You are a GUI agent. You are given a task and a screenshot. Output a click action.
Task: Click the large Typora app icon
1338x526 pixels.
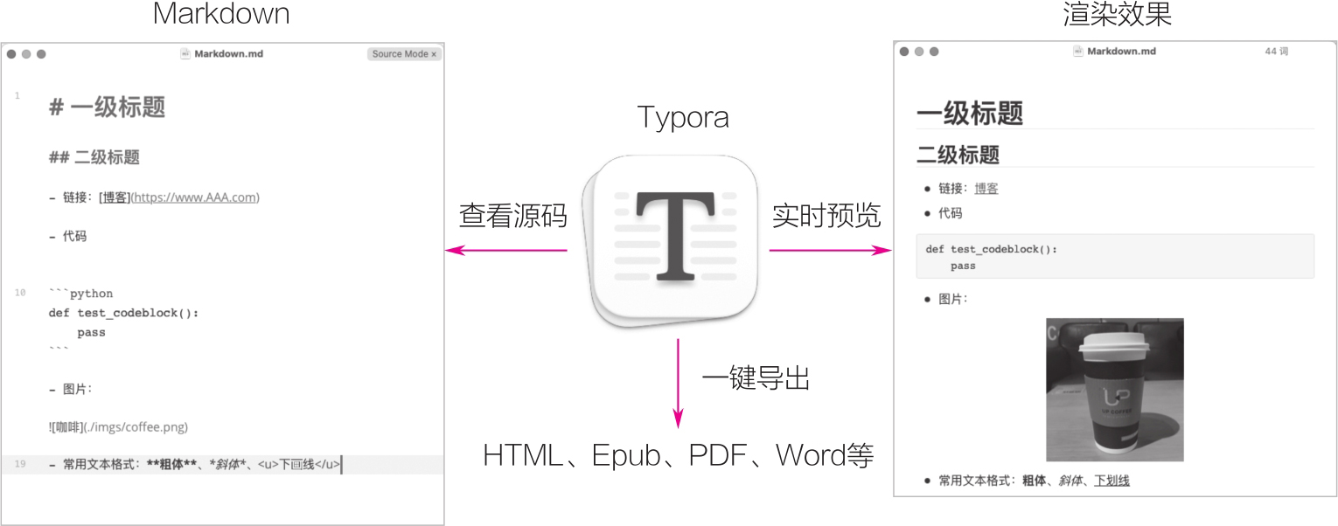click(x=671, y=241)
